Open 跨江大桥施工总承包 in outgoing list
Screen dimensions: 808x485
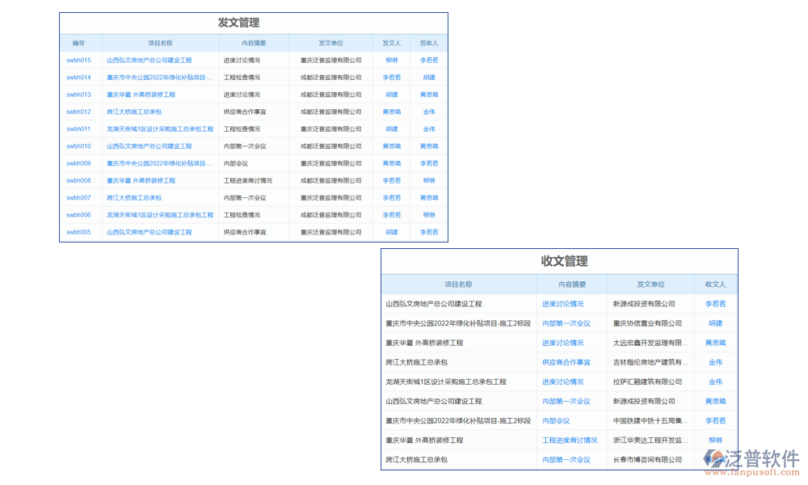tap(133, 112)
